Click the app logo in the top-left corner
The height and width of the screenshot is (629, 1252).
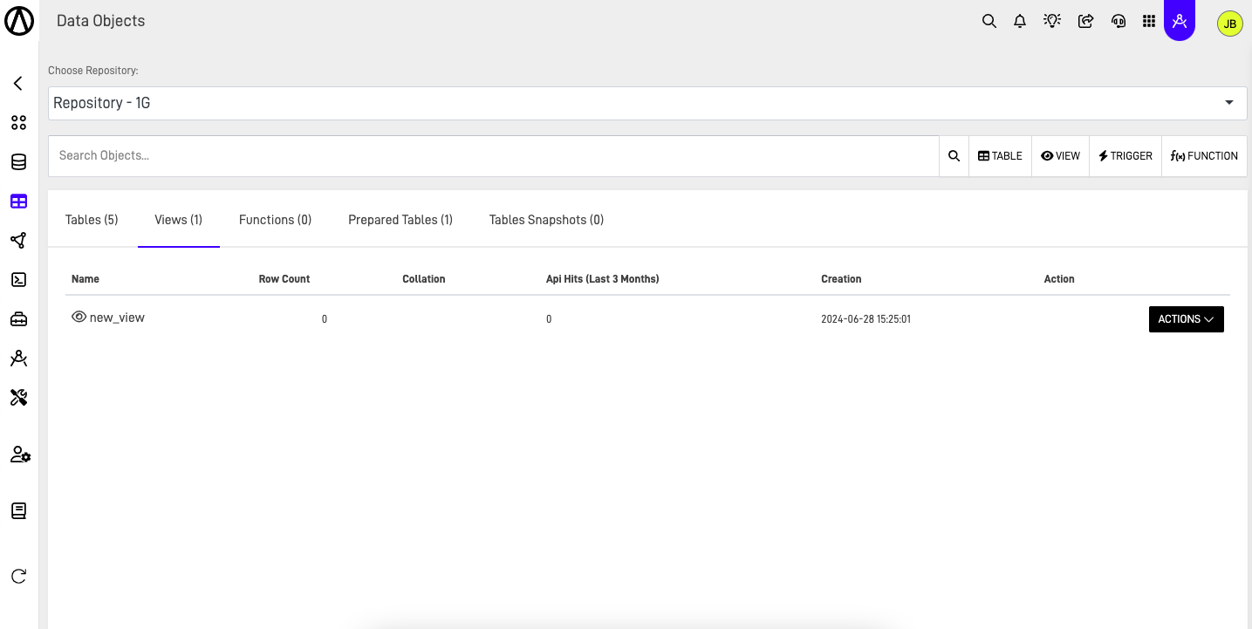coord(19,21)
